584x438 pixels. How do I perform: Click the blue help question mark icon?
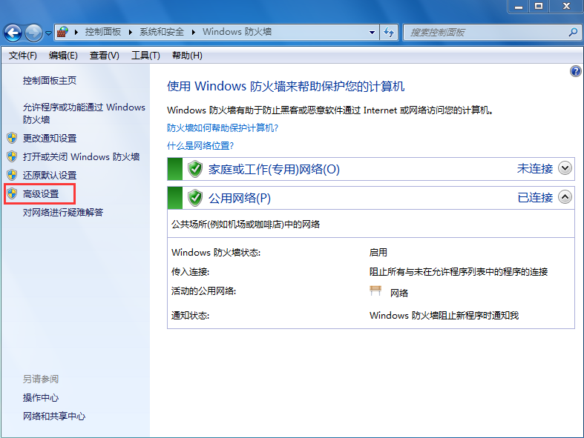pos(575,71)
